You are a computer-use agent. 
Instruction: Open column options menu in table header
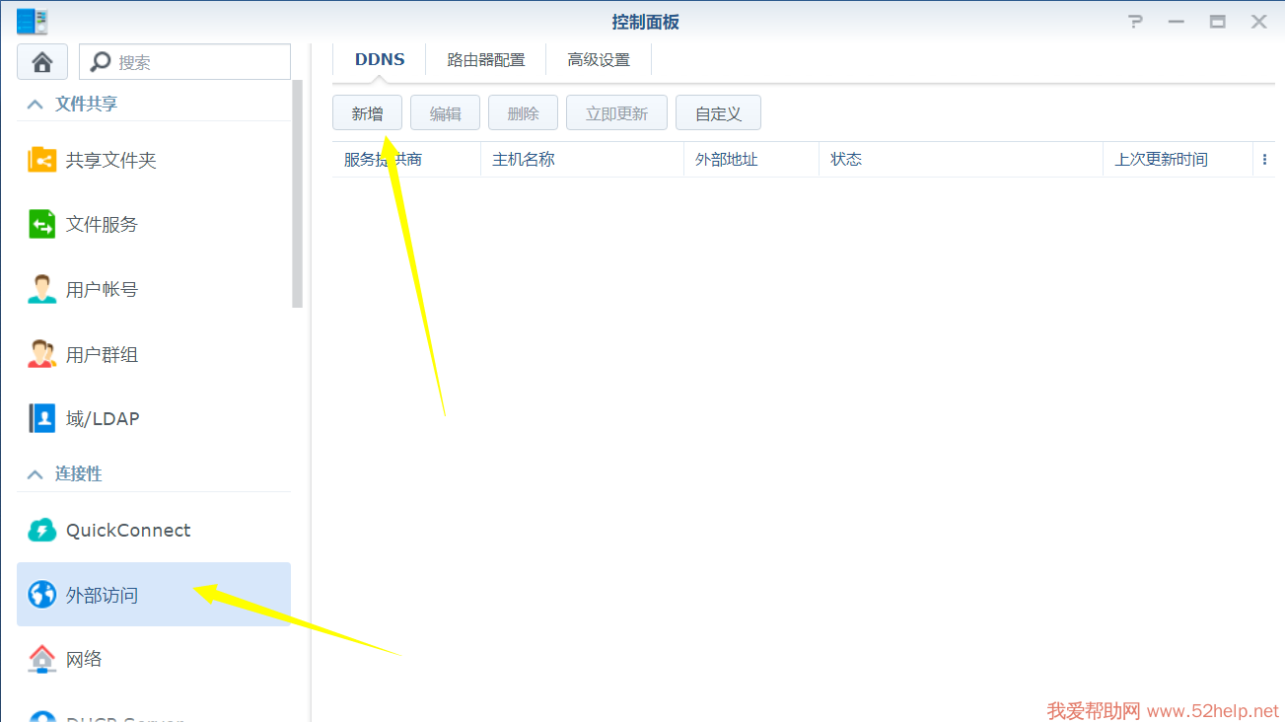pyautogui.click(x=1264, y=160)
